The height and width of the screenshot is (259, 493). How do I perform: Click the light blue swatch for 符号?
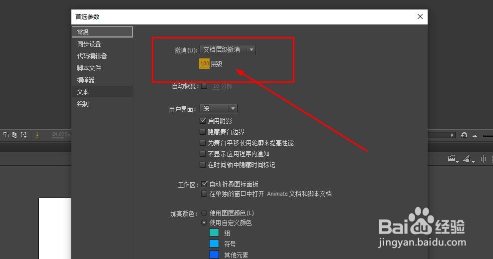click(214, 244)
